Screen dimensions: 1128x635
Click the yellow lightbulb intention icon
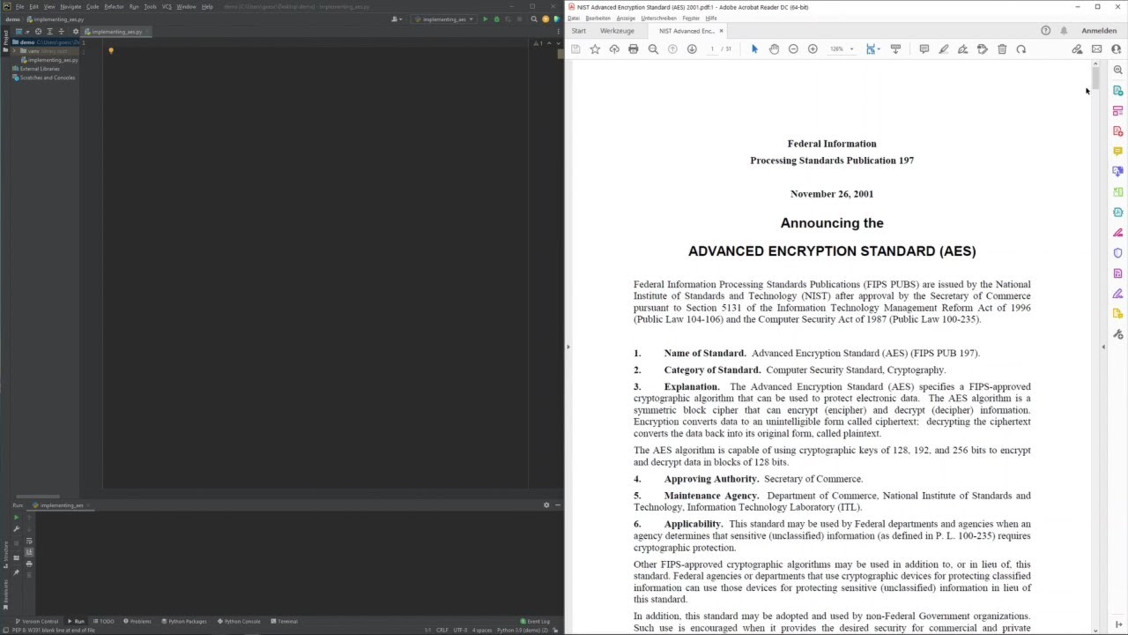(x=111, y=51)
